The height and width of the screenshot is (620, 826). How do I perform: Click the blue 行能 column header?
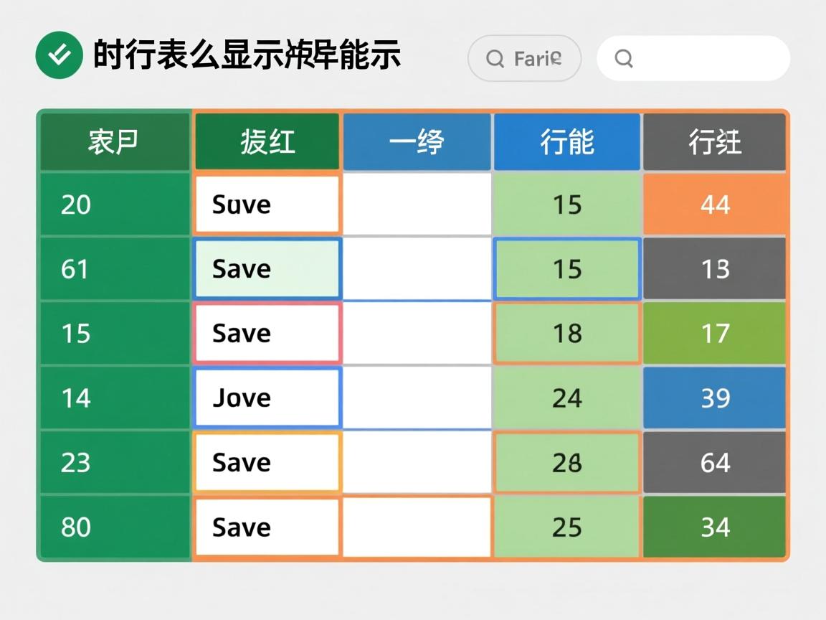click(566, 141)
